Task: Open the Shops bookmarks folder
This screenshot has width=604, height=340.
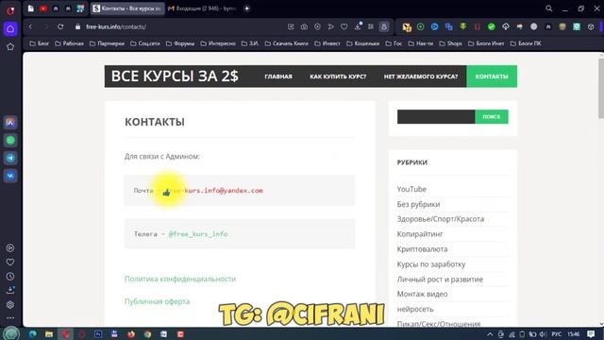Action: point(451,43)
